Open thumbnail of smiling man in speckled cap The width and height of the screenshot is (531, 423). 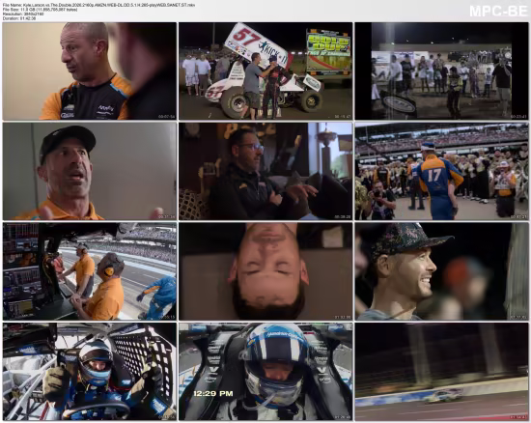coord(441,271)
